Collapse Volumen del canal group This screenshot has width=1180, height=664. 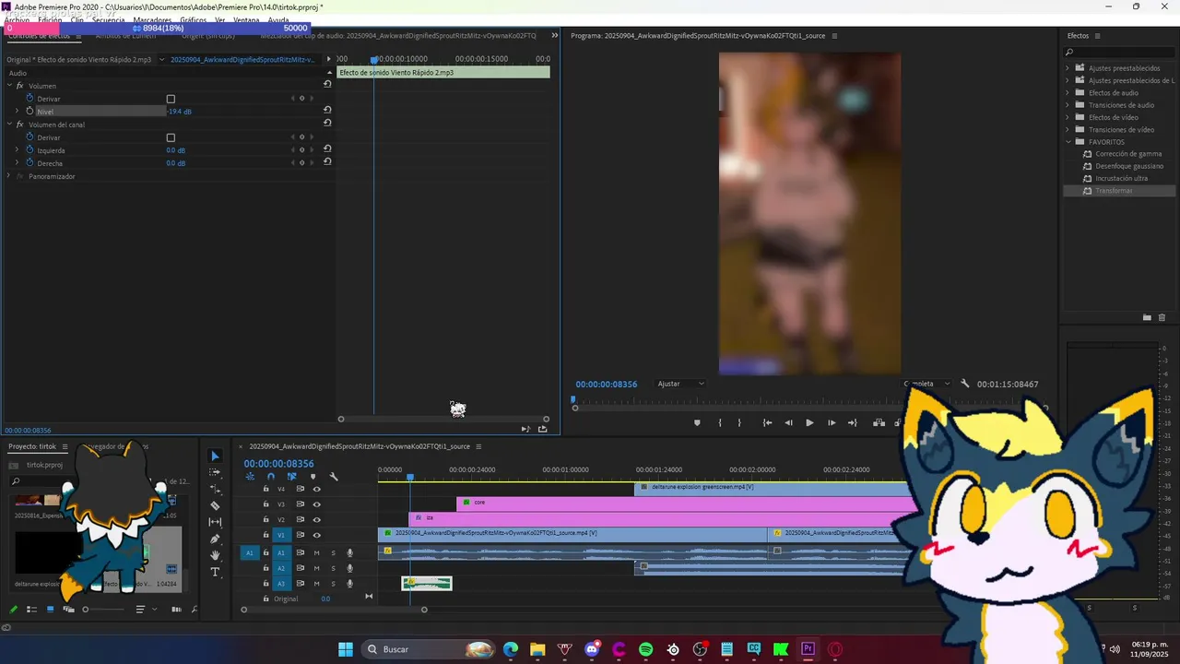pyautogui.click(x=9, y=125)
